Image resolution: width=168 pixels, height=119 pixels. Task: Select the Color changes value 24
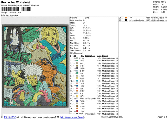[x=85, y=20]
